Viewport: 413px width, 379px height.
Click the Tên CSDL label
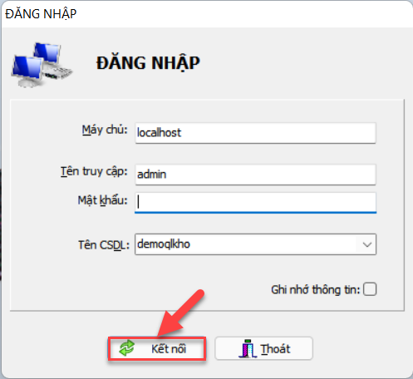(x=104, y=245)
